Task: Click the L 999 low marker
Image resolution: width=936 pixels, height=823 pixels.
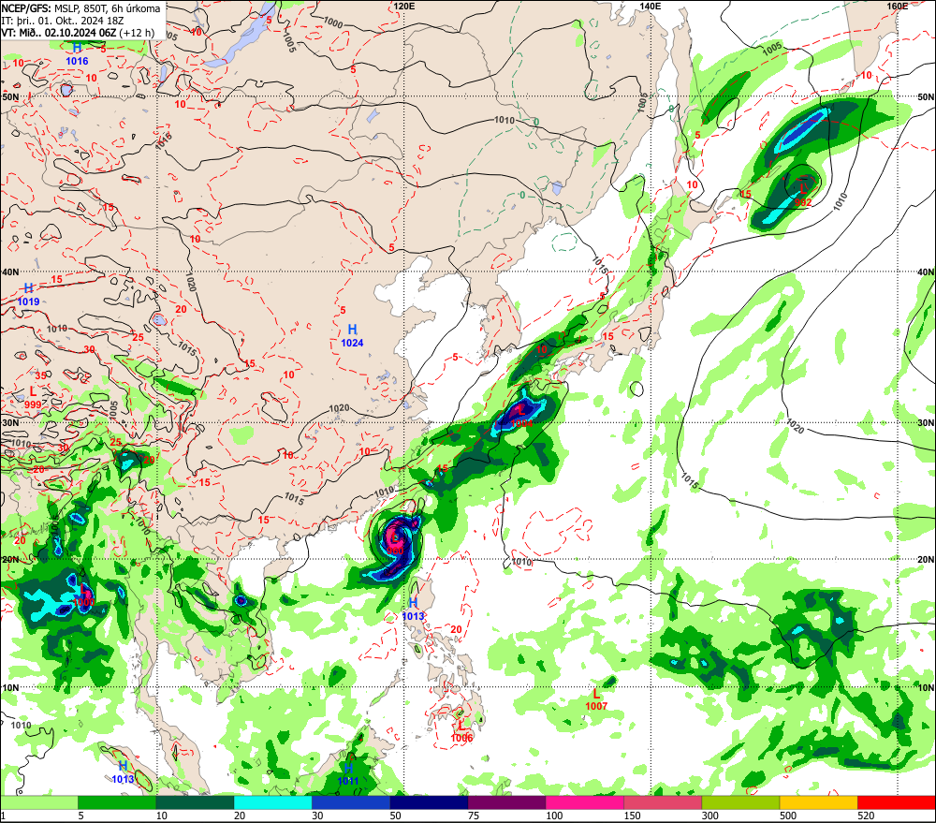Action: click(x=33, y=398)
